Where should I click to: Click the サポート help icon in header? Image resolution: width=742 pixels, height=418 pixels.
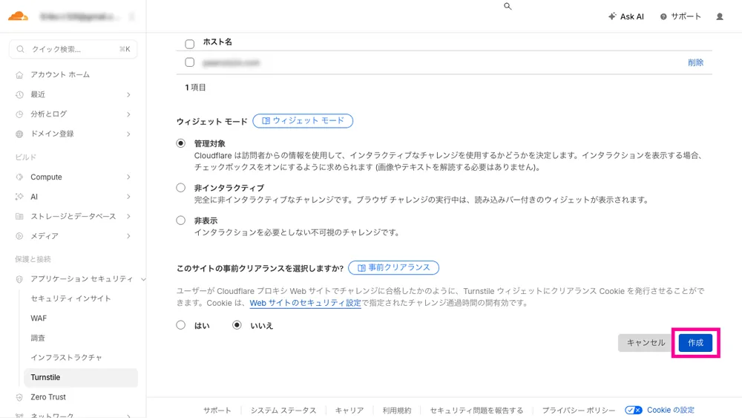663,16
